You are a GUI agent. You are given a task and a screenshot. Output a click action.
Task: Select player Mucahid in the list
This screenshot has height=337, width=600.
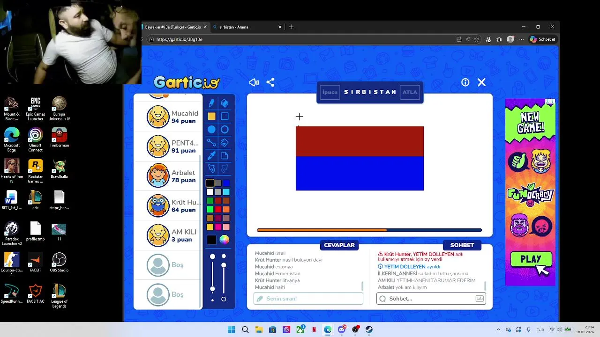coord(168,117)
